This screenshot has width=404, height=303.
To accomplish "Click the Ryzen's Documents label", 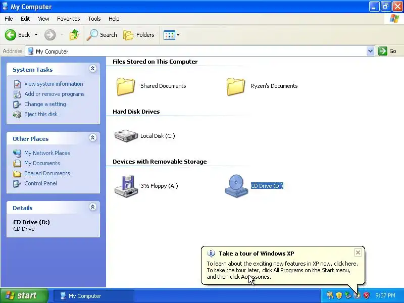I will [x=274, y=86].
